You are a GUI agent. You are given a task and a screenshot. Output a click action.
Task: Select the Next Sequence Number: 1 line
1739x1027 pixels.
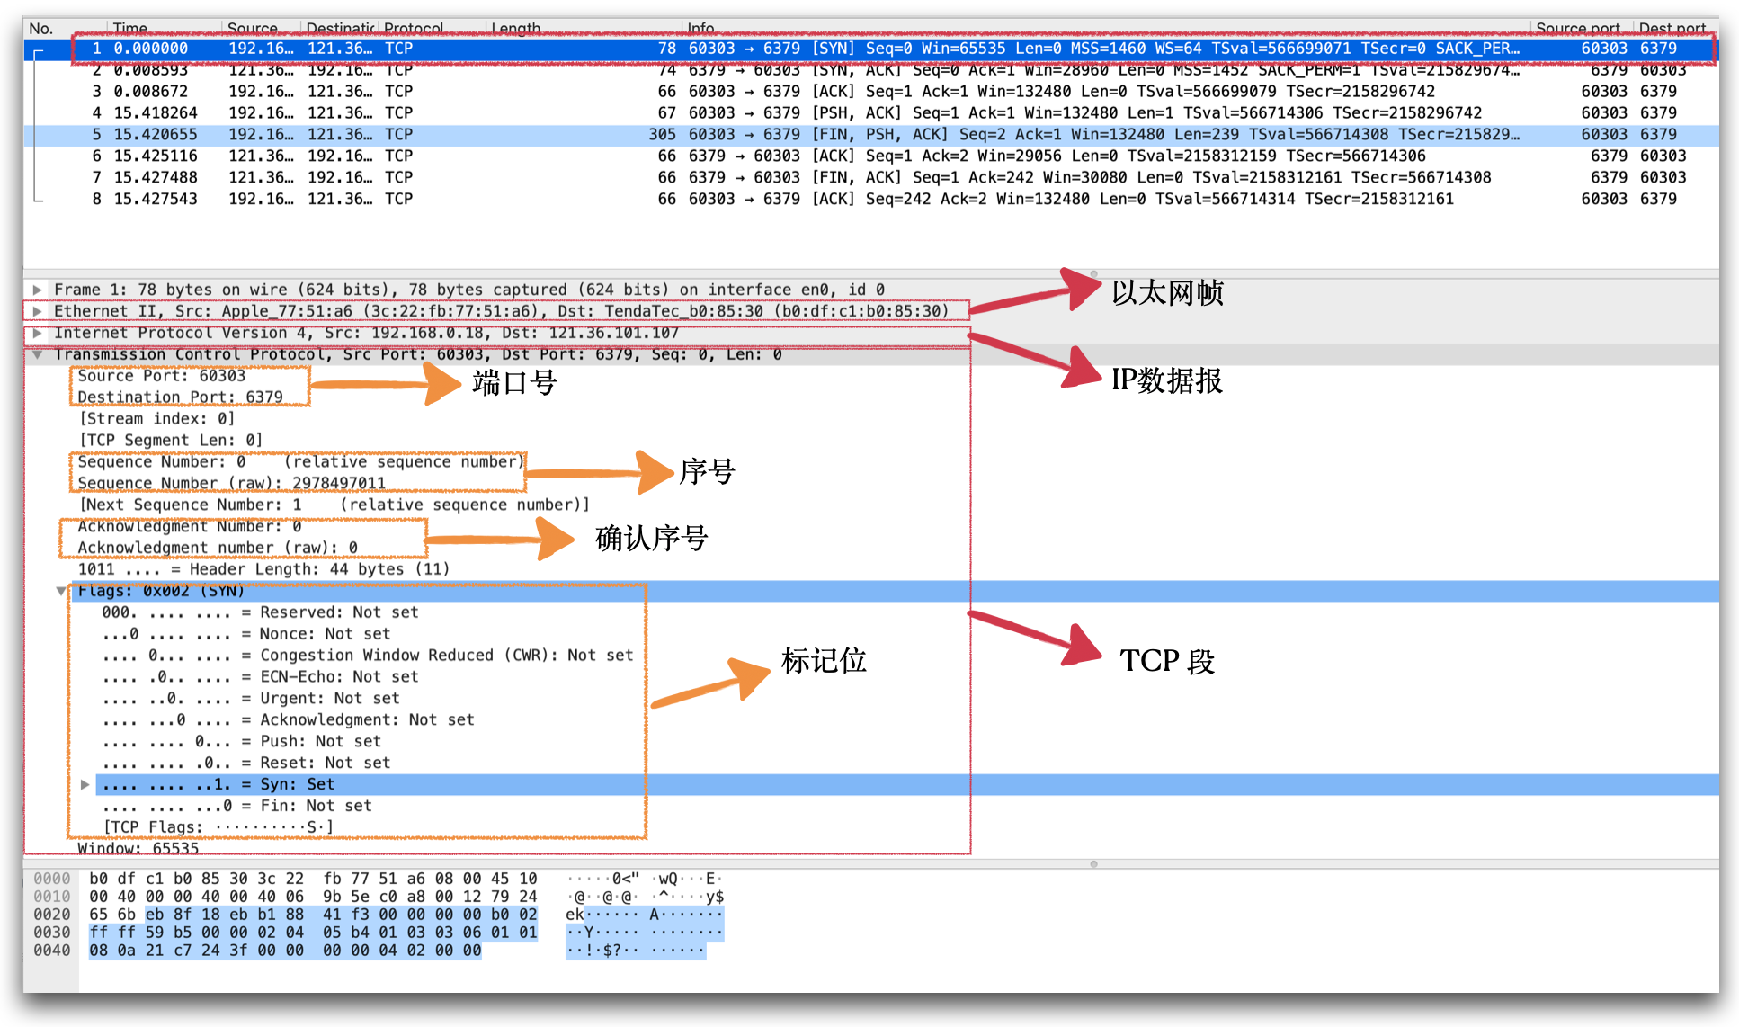click(x=334, y=505)
